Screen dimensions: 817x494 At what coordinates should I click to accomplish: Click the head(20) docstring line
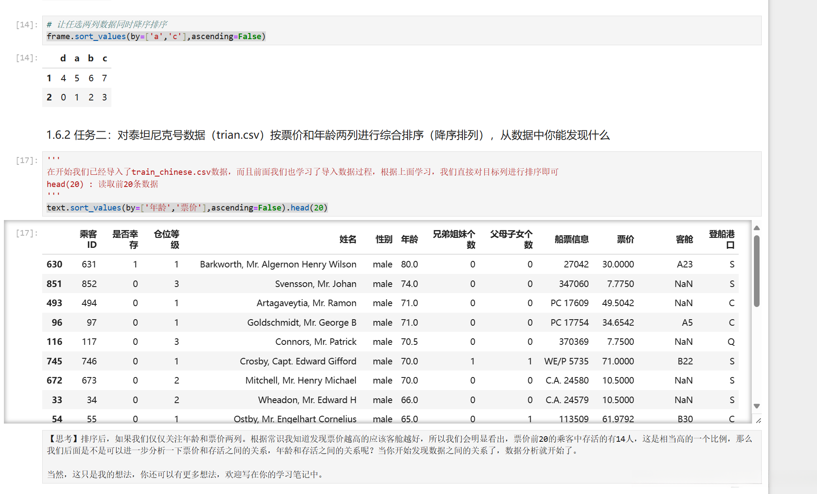(x=103, y=184)
